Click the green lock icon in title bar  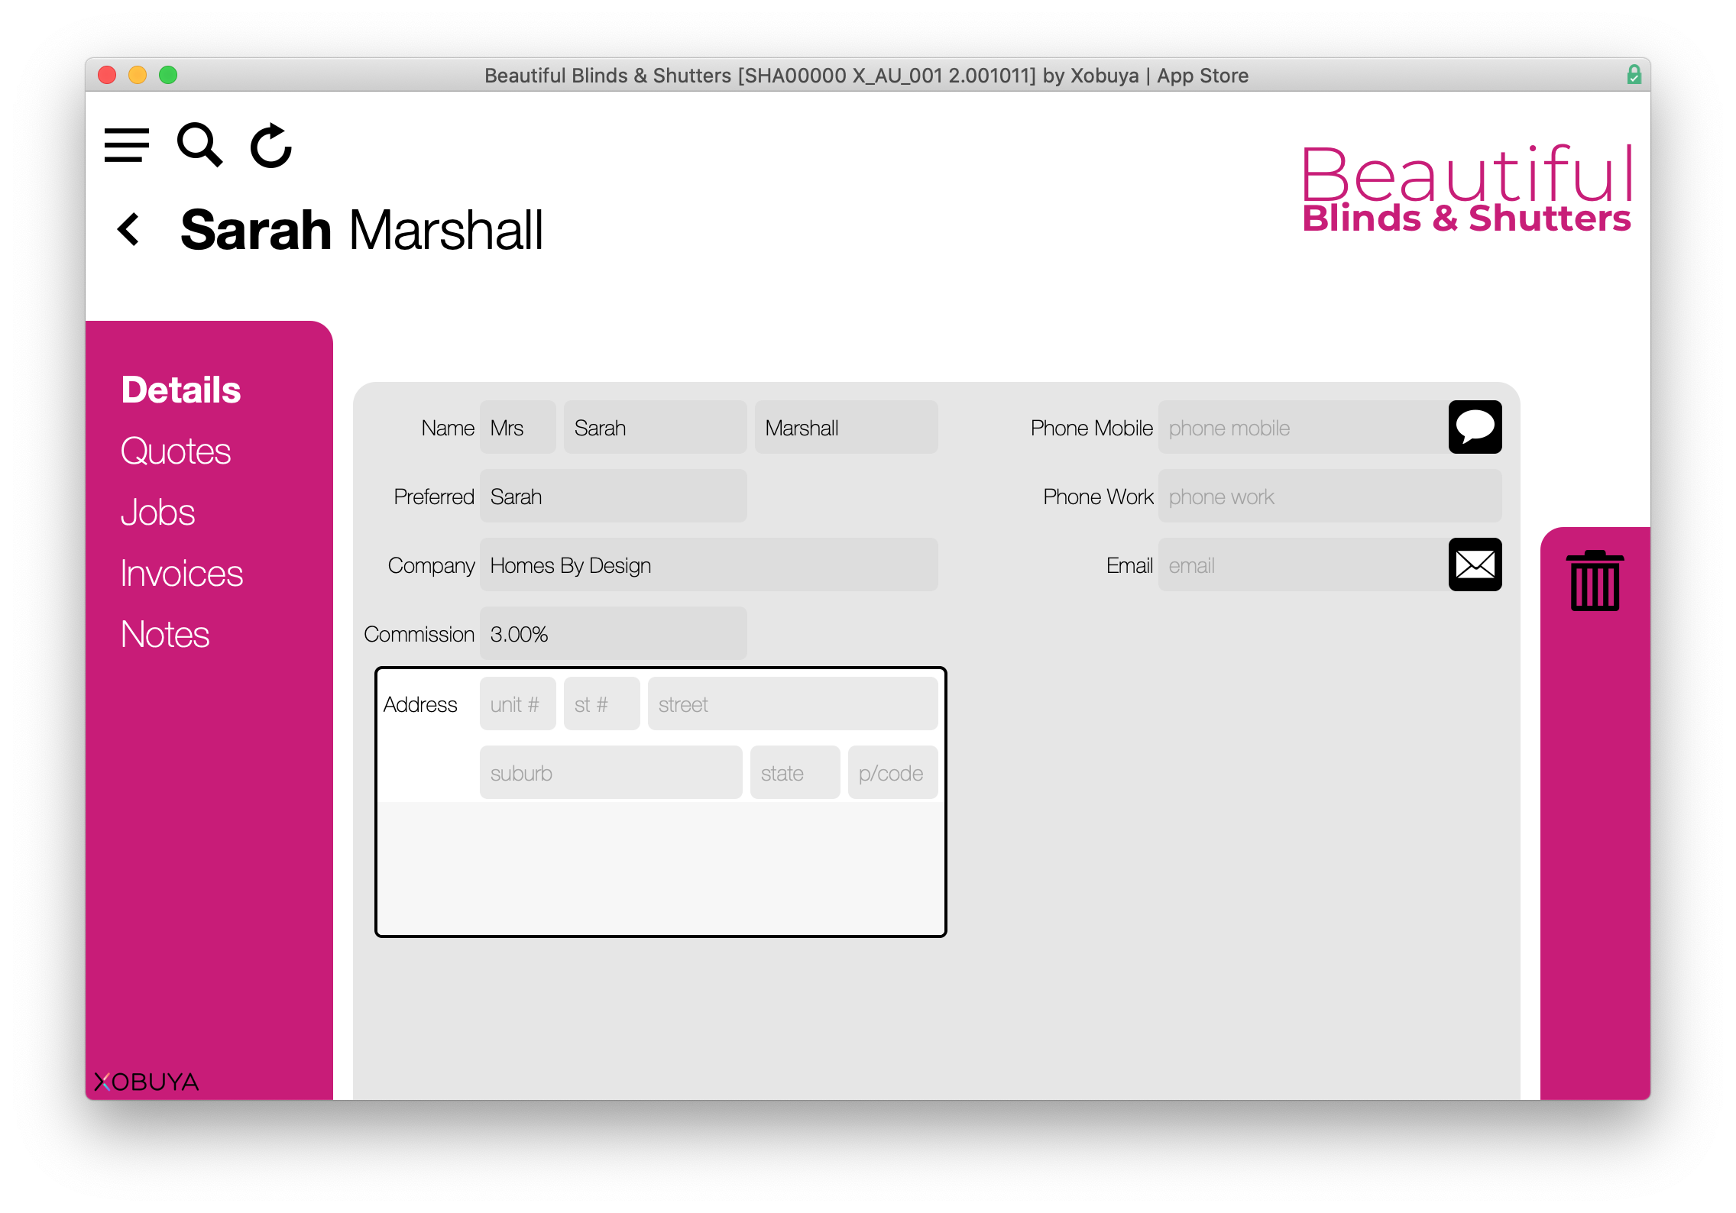(x=1634, y=75)
